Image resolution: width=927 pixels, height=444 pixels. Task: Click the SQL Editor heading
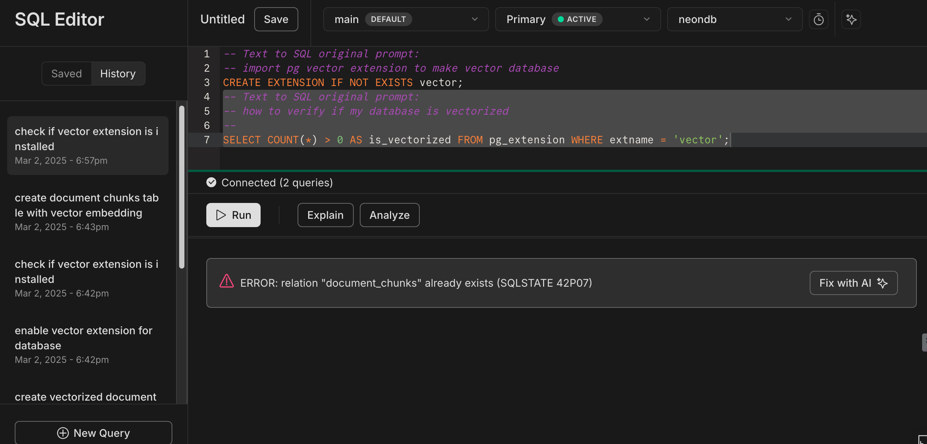coord(60,19)
